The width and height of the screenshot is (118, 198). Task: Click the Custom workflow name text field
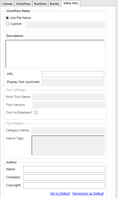(x=65, y=25)
